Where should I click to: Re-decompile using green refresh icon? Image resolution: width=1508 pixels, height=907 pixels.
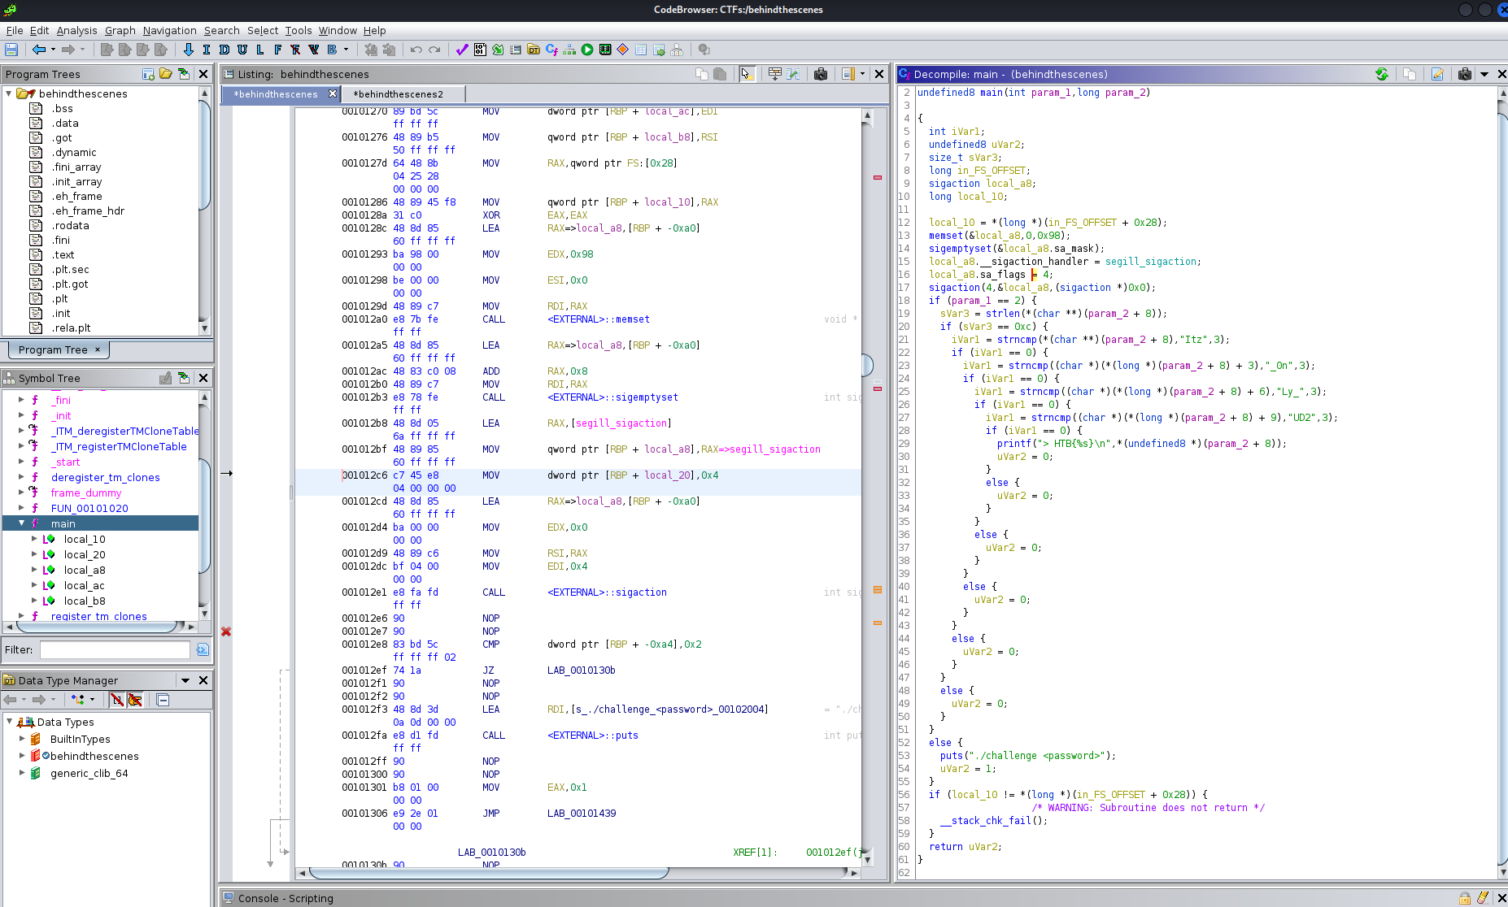tap(1381, 74)
